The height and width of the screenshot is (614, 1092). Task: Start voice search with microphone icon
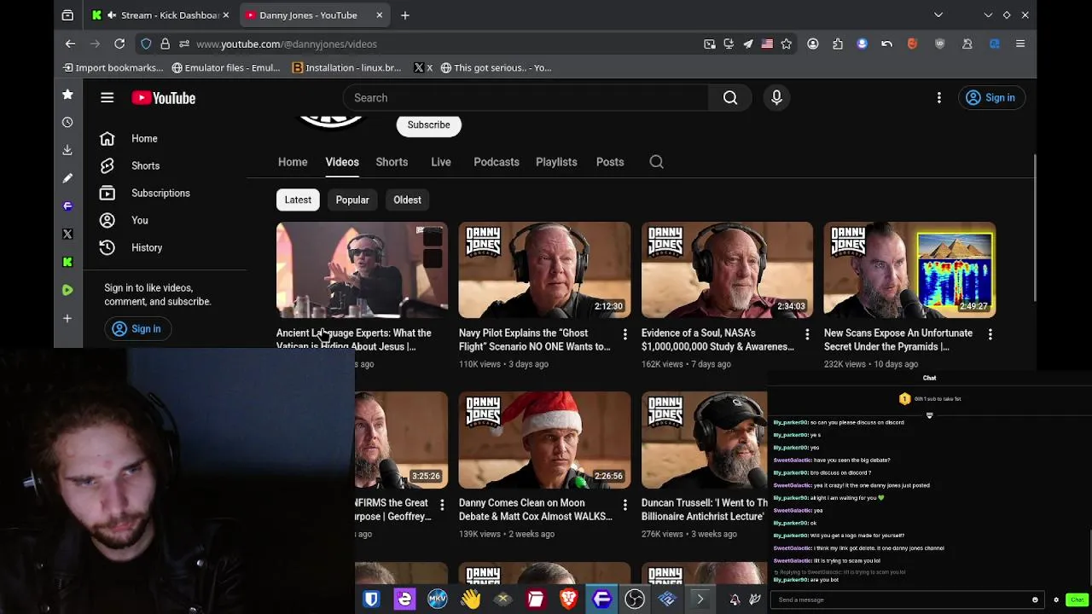[776, 98]
